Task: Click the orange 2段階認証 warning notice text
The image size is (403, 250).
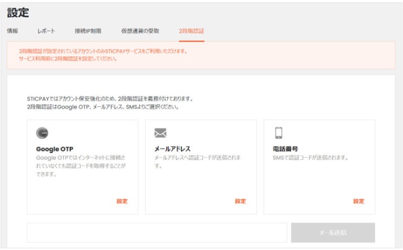Action: click(x=103, y=55)
